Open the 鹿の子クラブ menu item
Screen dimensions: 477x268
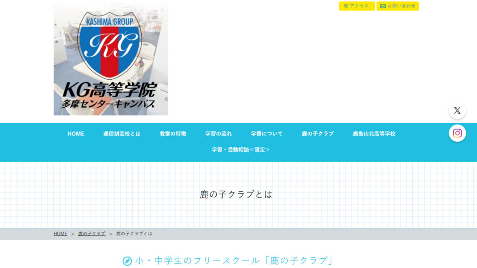(x=318, y=134)
